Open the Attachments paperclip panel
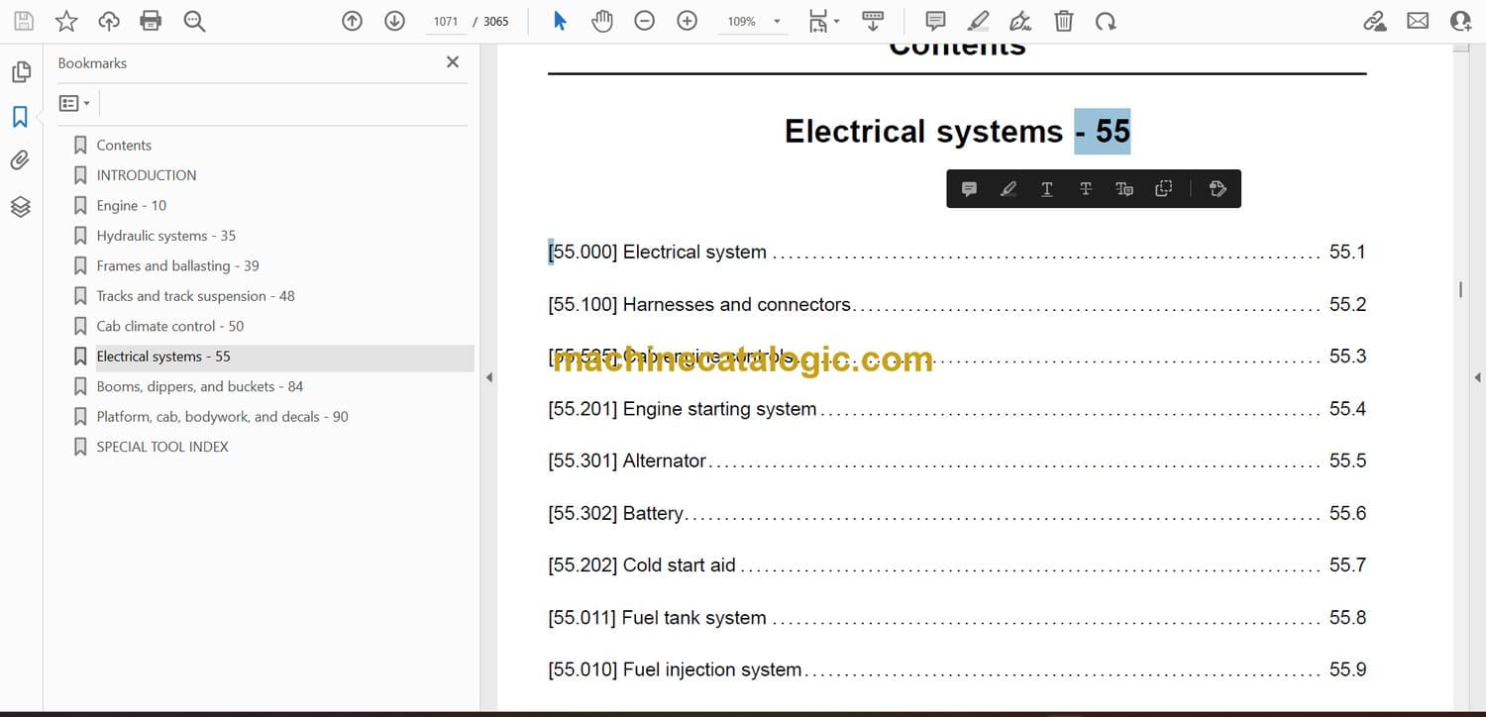 pyautogui.click(x=20, y=160)
